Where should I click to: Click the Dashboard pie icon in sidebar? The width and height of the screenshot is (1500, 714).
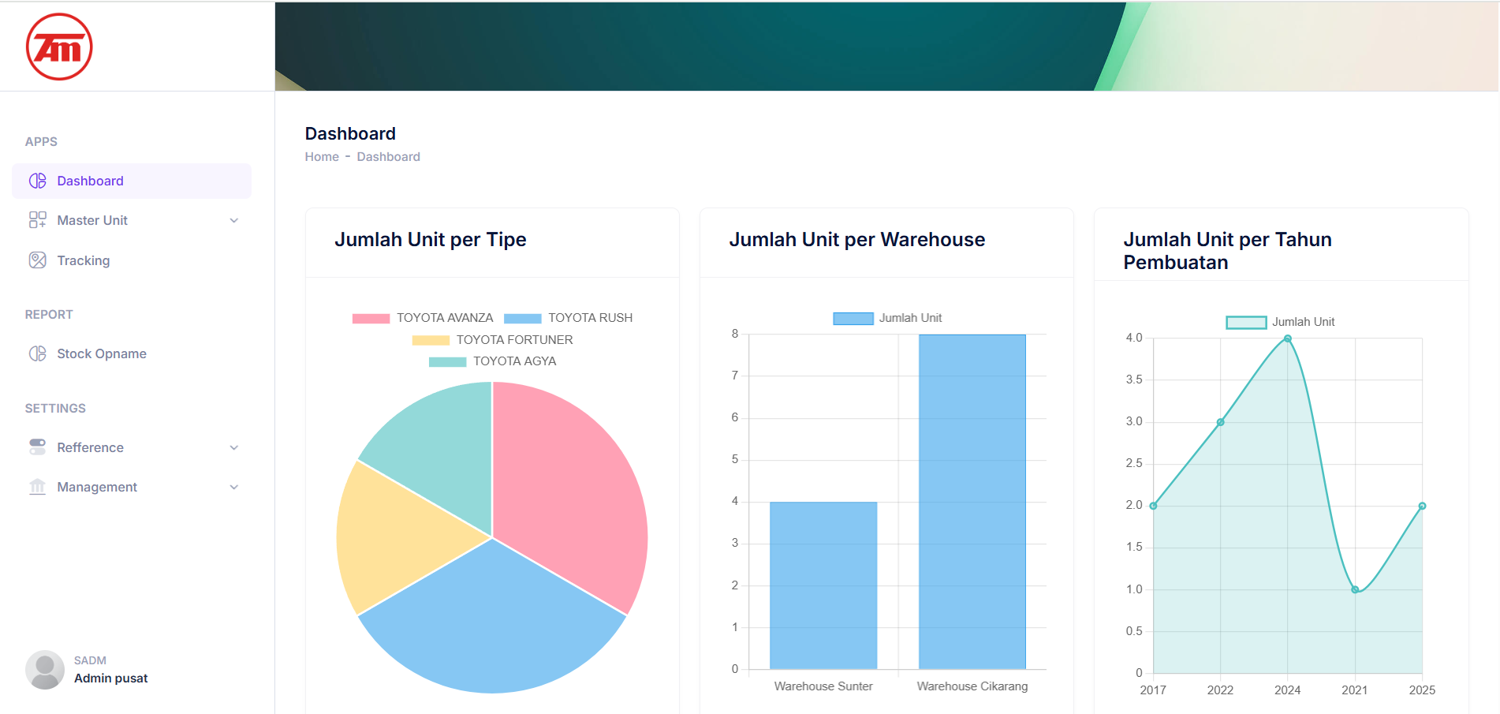click(x=38, y=181)
